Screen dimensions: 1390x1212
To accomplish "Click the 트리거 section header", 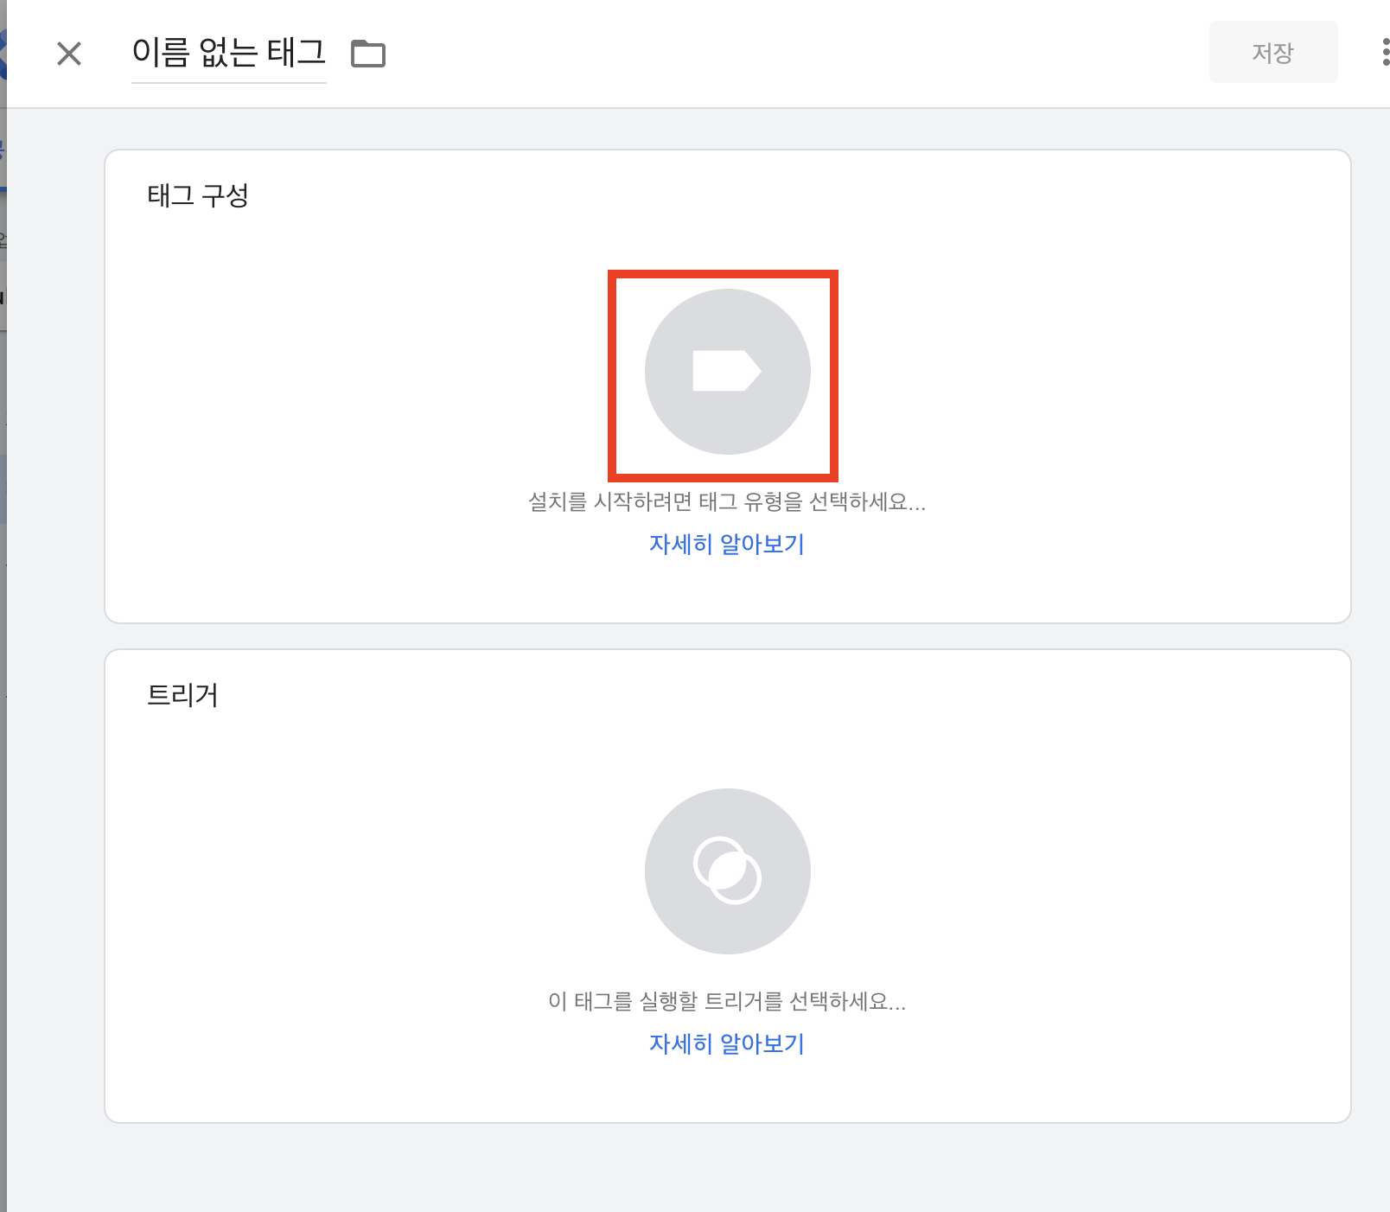I will point(182,694).
